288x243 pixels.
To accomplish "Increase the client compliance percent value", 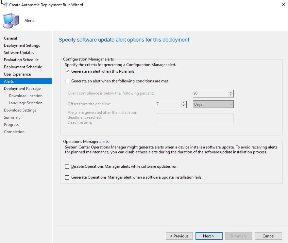I will click(231, 92).
